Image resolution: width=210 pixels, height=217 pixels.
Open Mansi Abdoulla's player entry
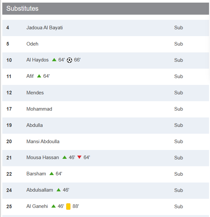click(43, 142)
